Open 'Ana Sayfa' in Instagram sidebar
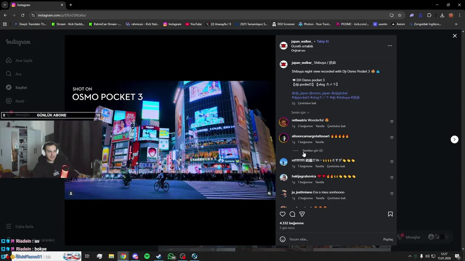This screenshot has width=465, height=261. [20, 61]
